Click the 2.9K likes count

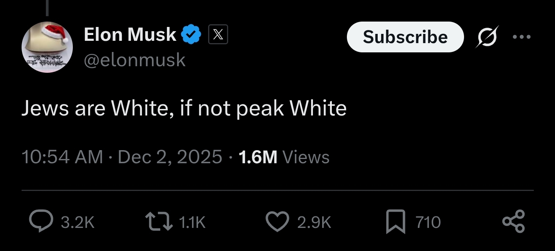point(314,222)
